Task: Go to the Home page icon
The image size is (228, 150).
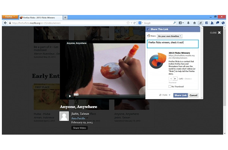Action: [194, 23]
